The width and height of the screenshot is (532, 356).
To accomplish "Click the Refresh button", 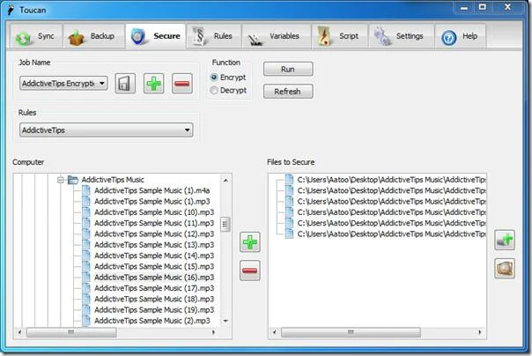I will pos(288,92).
